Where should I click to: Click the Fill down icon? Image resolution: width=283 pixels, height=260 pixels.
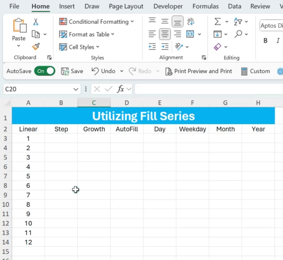218,34
